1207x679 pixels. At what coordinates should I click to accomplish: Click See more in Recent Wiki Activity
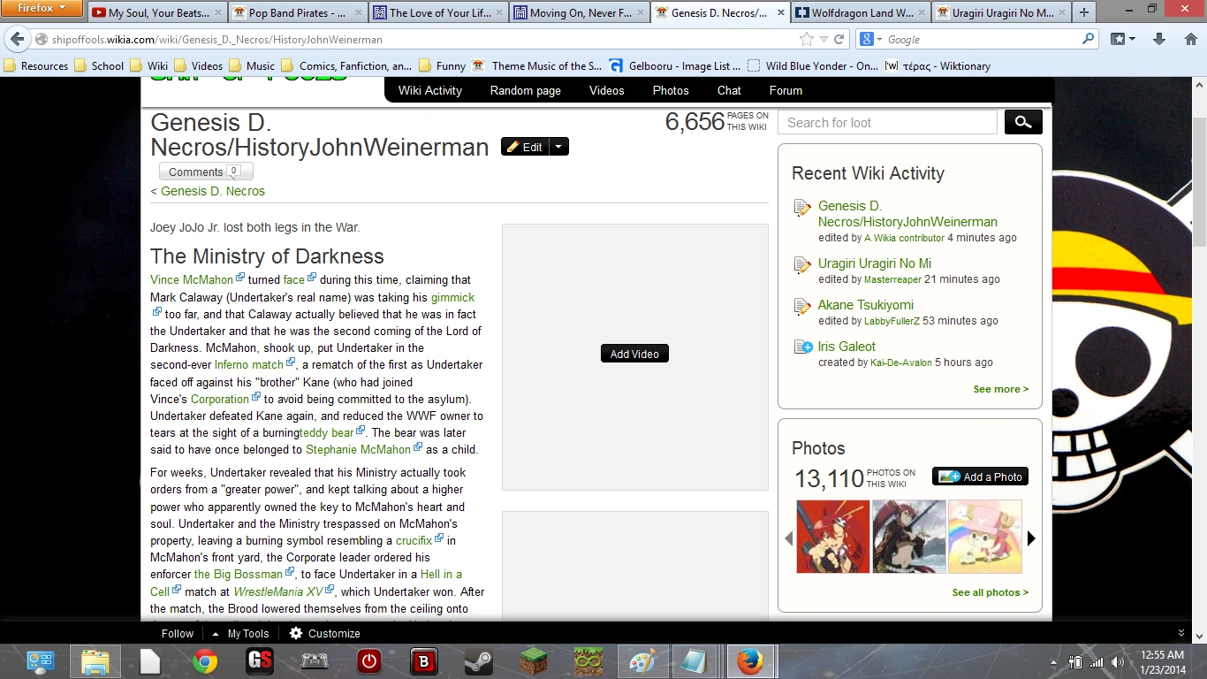[1001, 389]
